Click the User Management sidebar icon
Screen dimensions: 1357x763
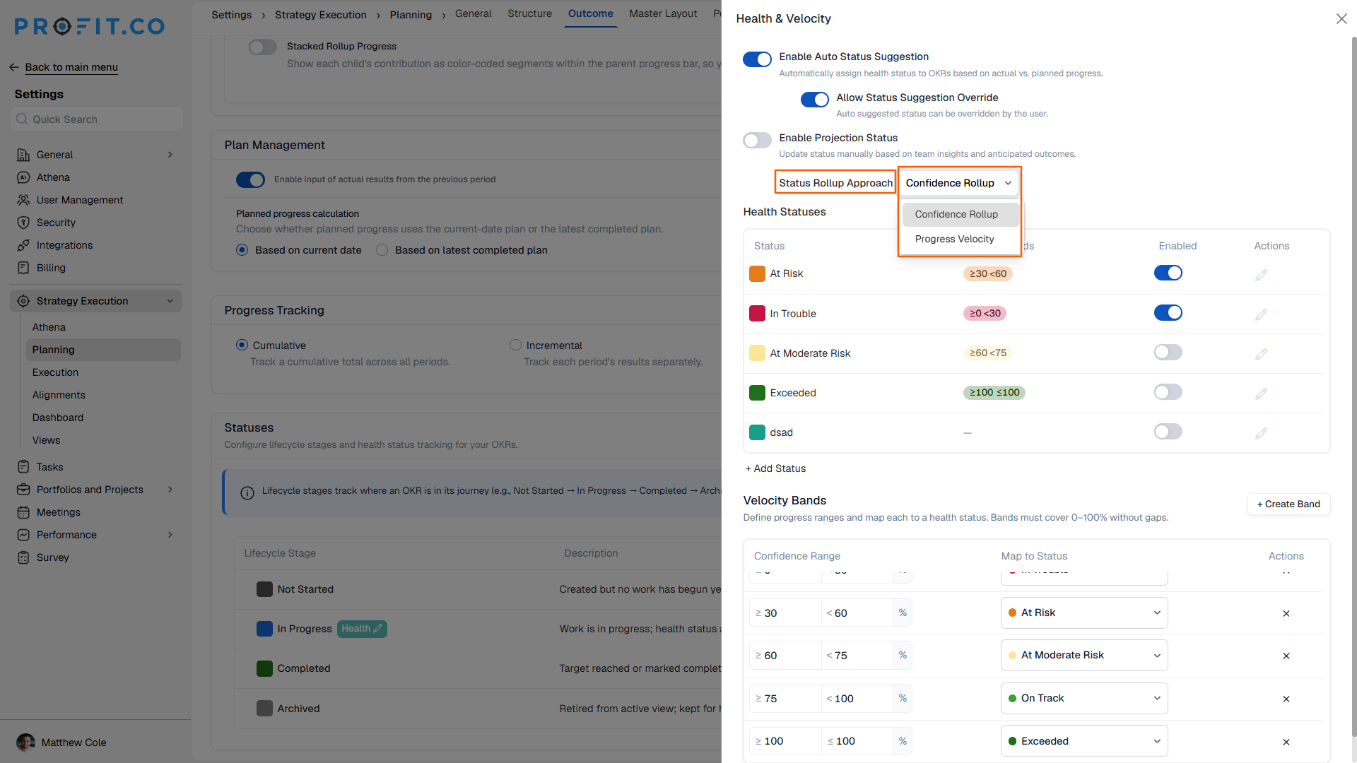pyautogui.click(x=23, y=200)
